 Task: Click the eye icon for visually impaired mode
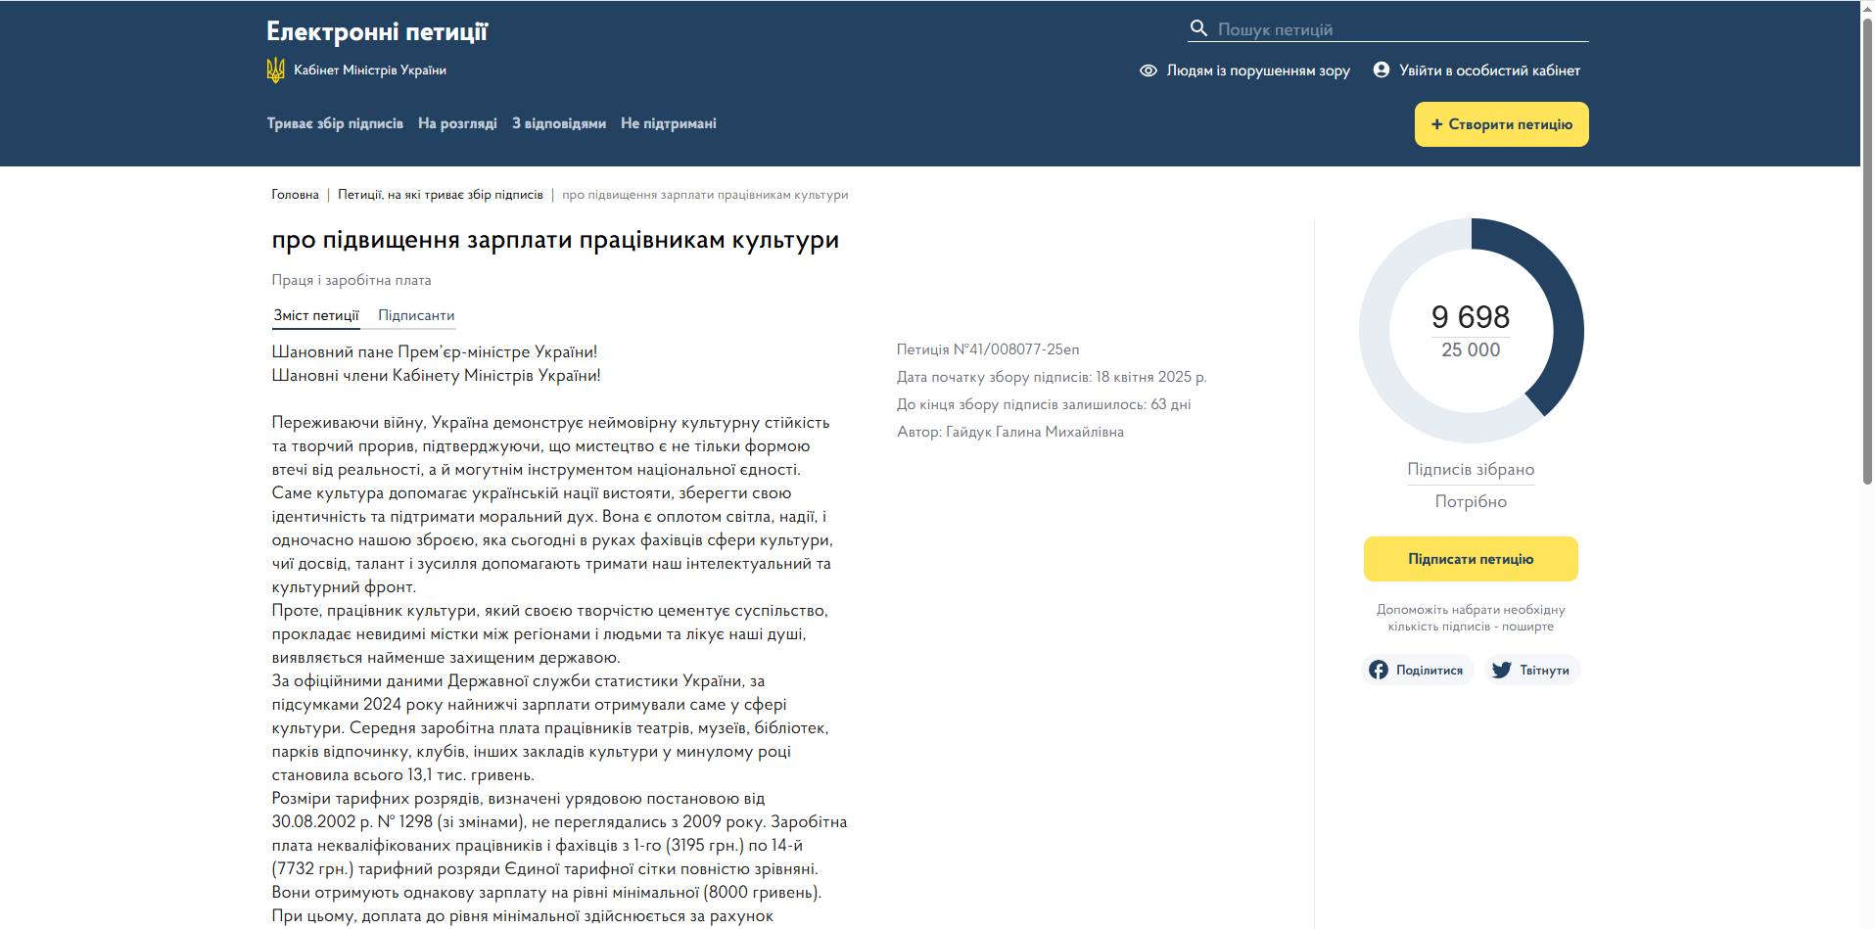coord(1148,70)
